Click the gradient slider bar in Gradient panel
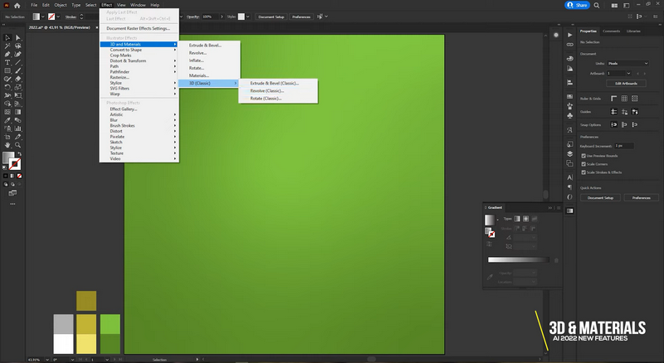Viewport: 664px width, 363px height. tap(518, 259)
